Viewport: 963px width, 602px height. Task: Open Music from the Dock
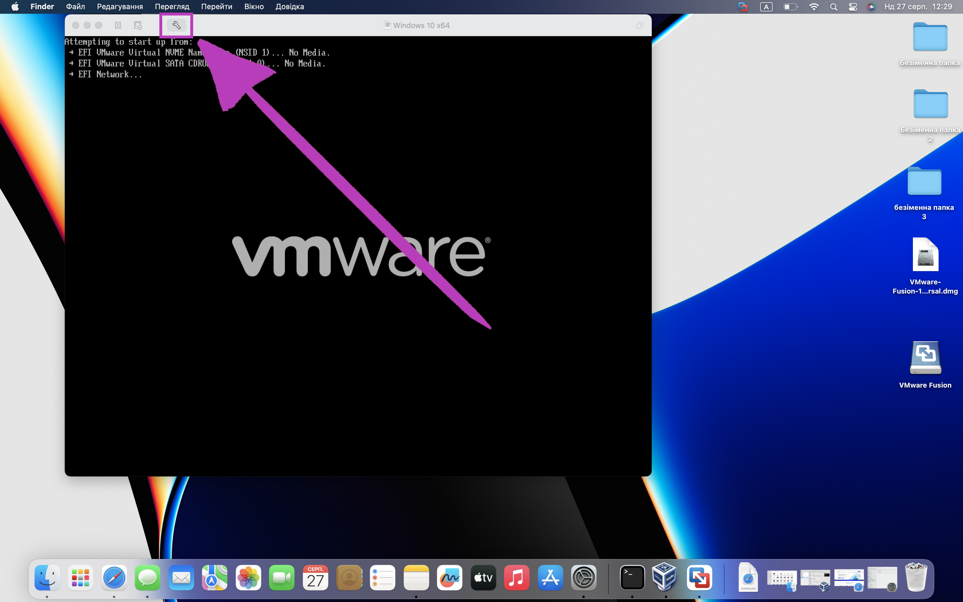pos(516,577)
